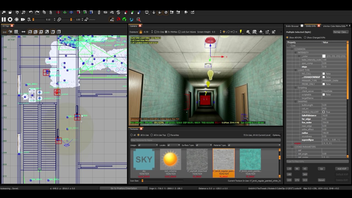Click the _color white swatch
This screenshot has height=198, width=352.
point(324,56)
